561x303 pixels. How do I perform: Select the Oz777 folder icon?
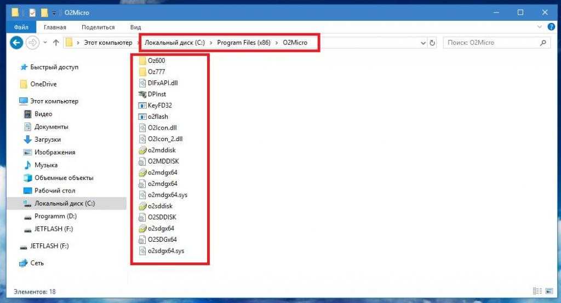pos(142,72)
